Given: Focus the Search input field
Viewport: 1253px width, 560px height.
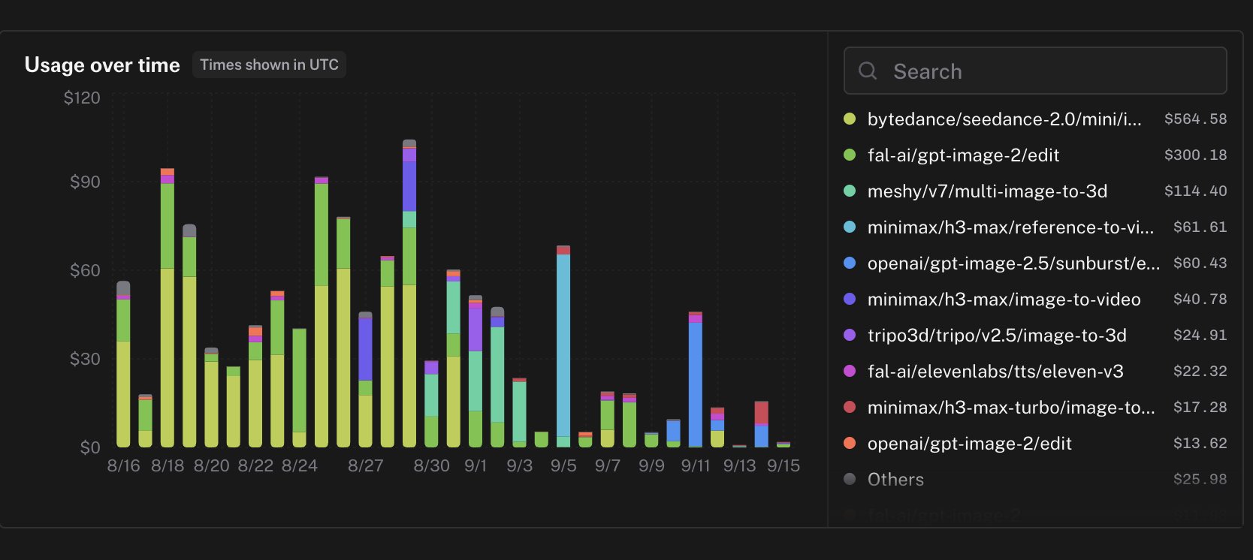Looking at the screenshot, I should 1035,71.
